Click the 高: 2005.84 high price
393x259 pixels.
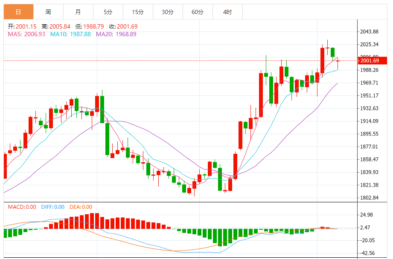(56, 26)
